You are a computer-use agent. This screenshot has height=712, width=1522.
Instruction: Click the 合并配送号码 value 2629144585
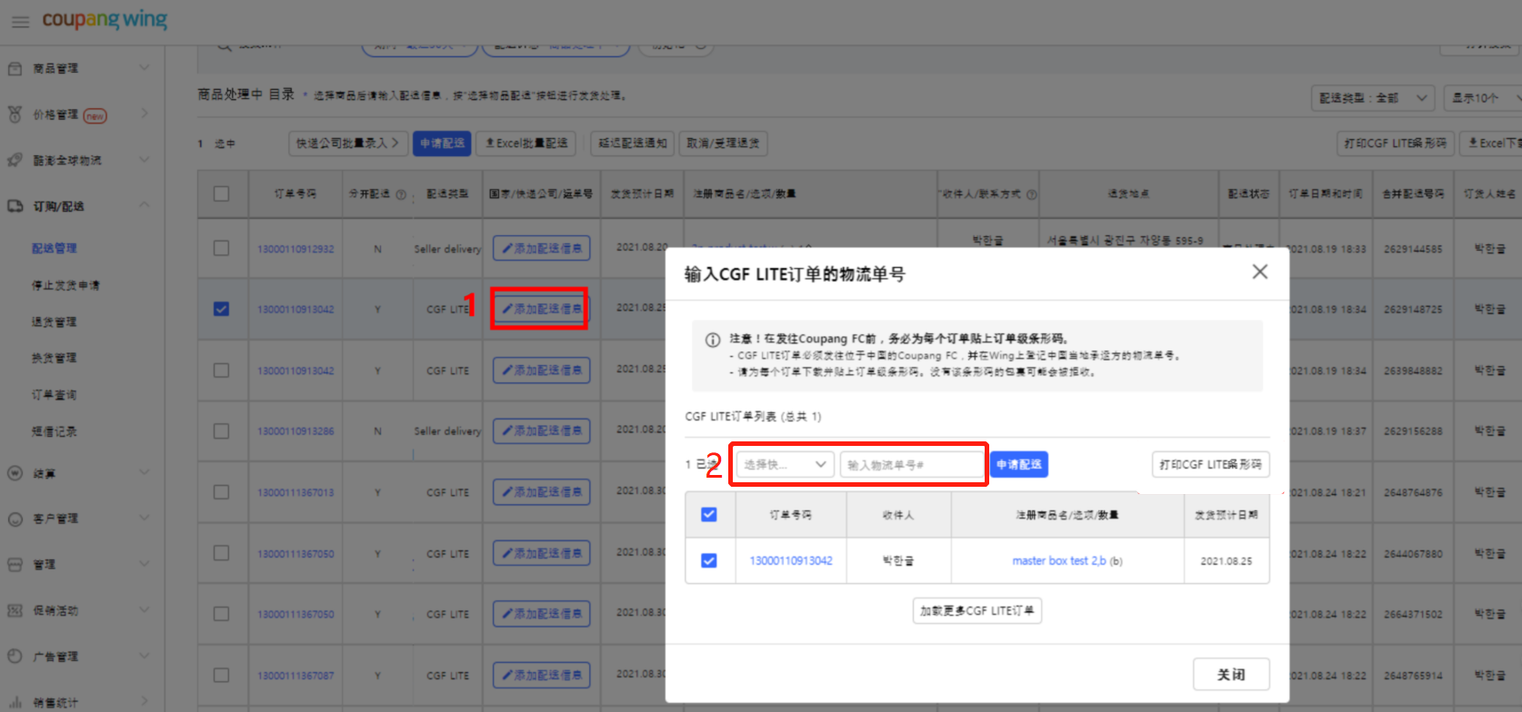coord(1413,249)
